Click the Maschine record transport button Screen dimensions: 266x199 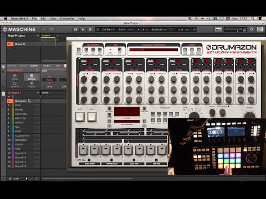point(90,29)
